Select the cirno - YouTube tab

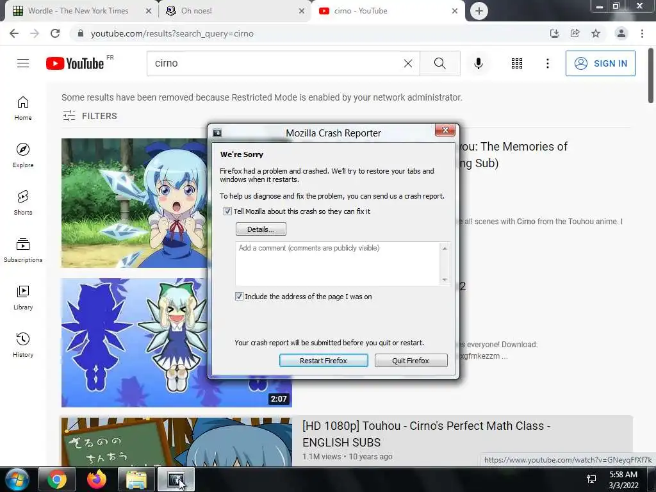(x=385, y=11)
